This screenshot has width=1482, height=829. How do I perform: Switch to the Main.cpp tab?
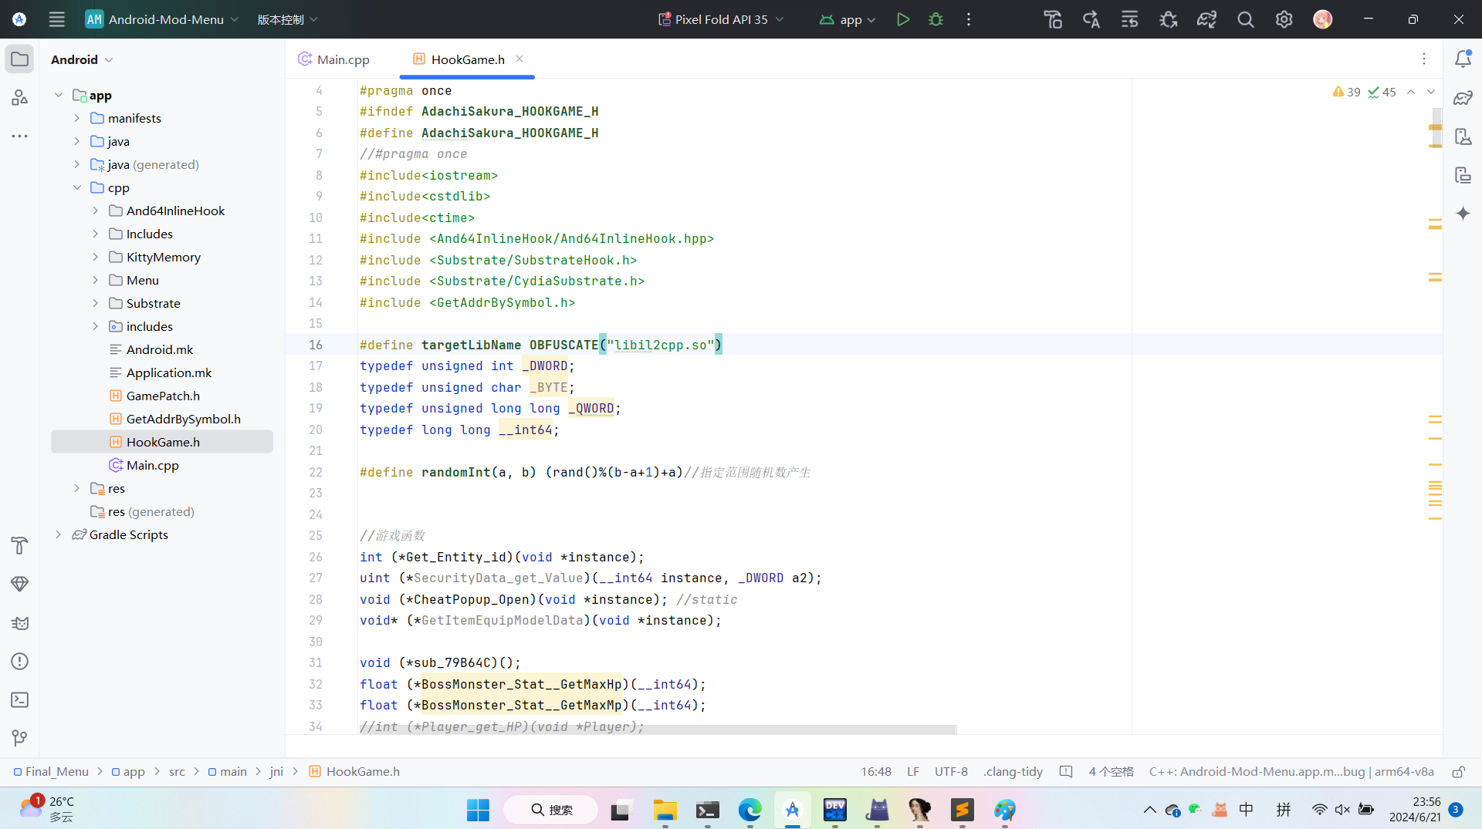pos(334,59)
